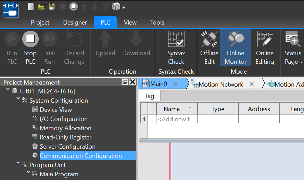
Task: Open the Designer ribbon tab
Action: (75, 22)
